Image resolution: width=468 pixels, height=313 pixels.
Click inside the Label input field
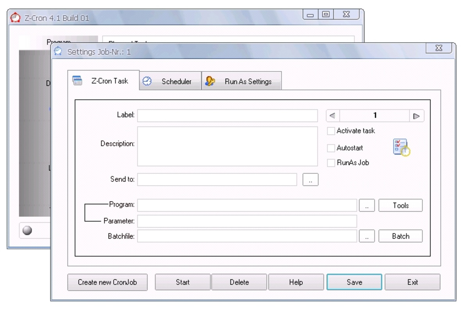point(227,115)
